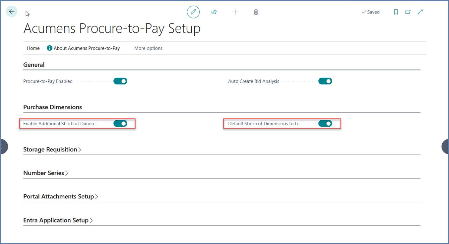Click the Acumens Procure-to-Pay Setup title
The width and height of the screenshot is (449, 244).
click(112, 28)
